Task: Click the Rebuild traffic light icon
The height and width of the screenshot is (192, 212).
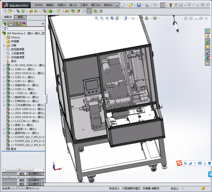Action: [171, 5]
